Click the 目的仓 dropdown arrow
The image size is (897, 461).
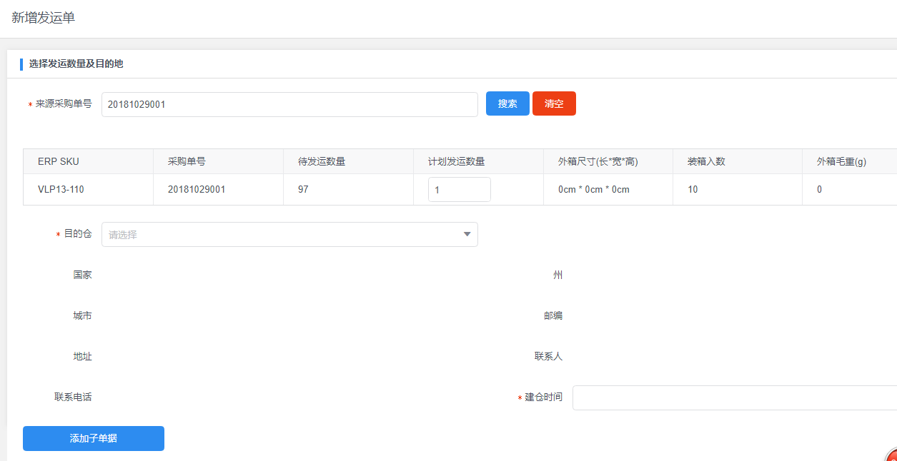pos(467,234)
